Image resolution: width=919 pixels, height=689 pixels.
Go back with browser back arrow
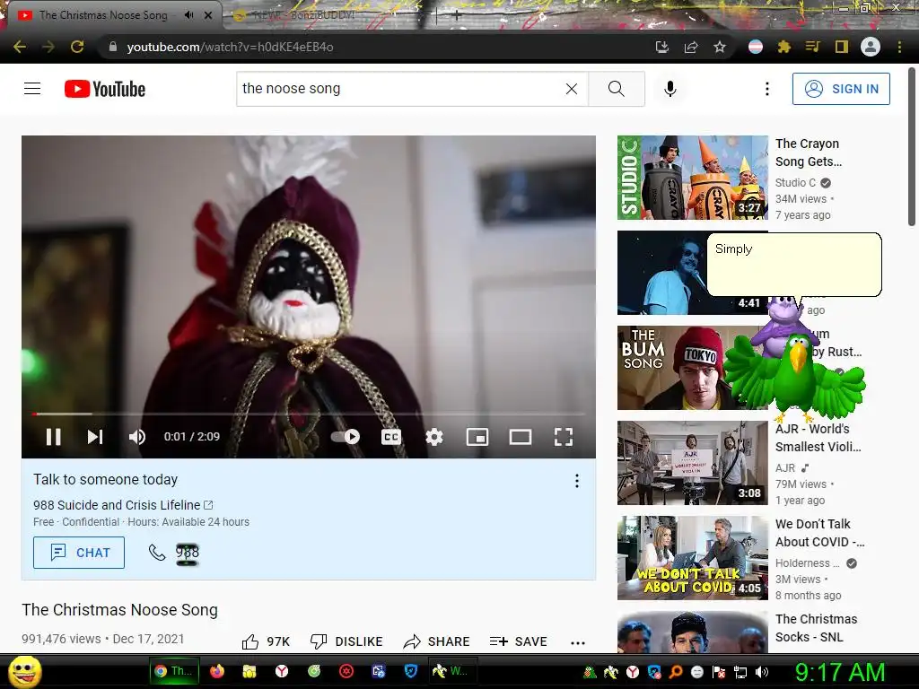20,47
